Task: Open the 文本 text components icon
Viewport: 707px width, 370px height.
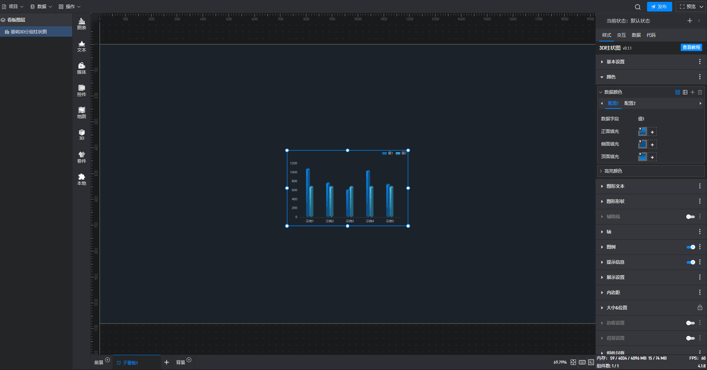Action: click(81, 46)
